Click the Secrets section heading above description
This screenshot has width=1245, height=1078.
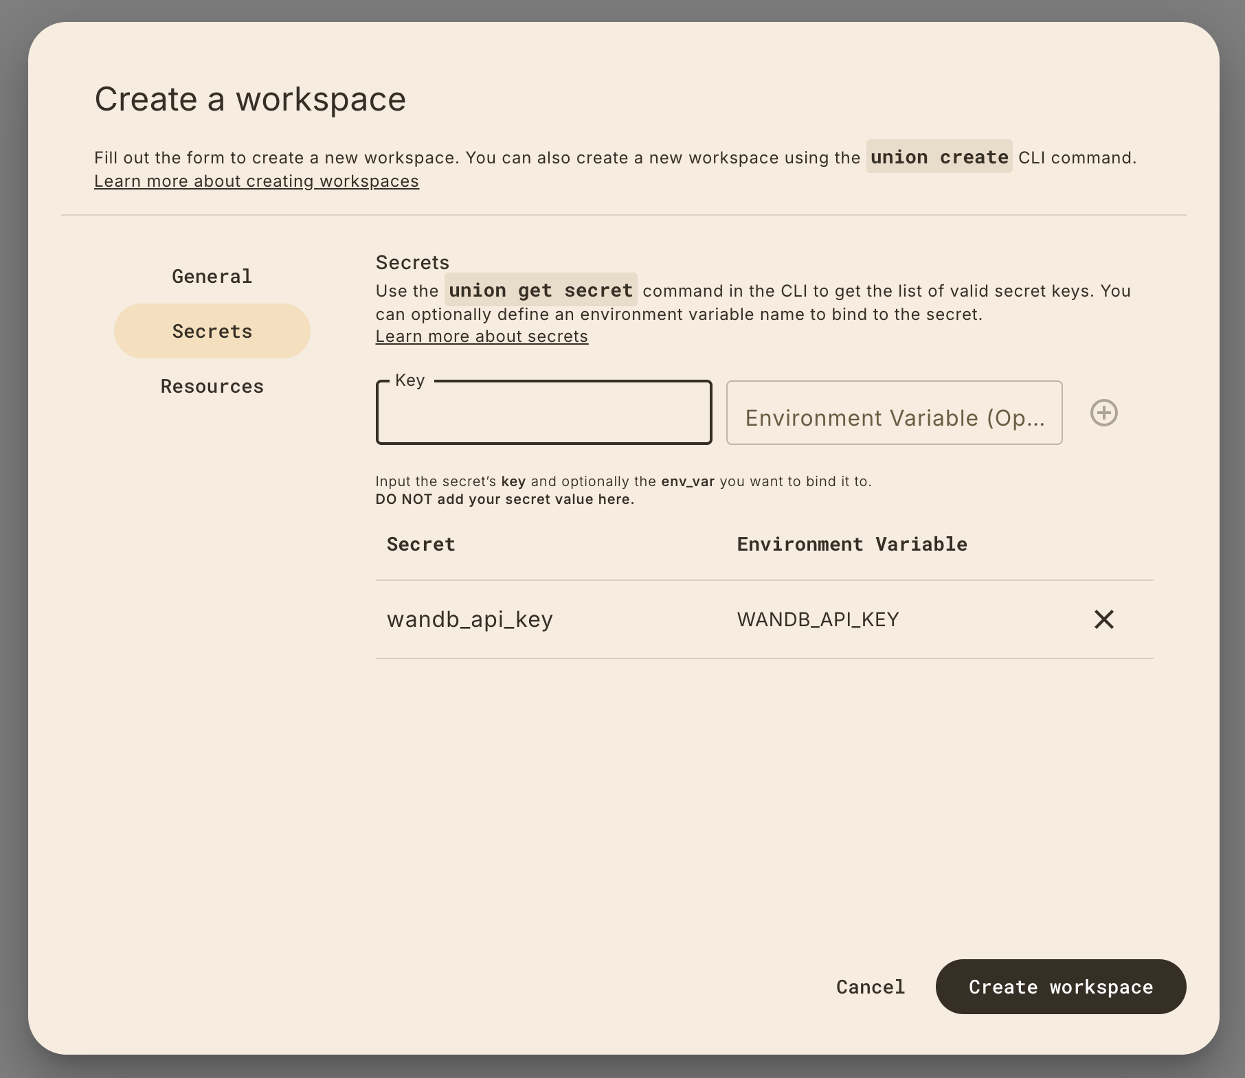(412, 262)
